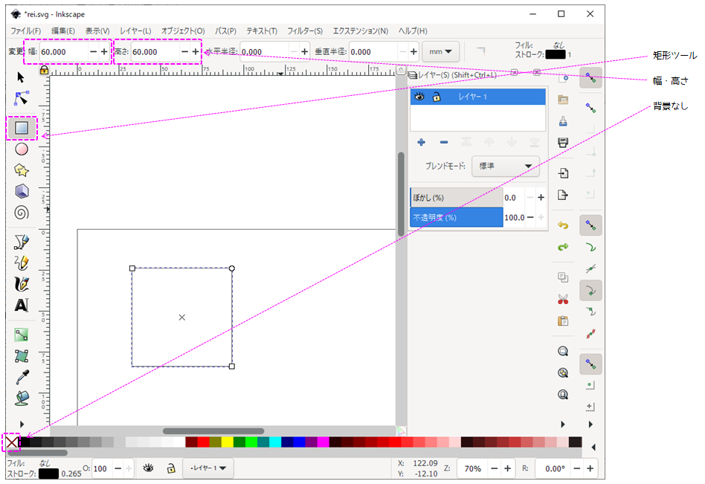The height and width of the screenshot is (484, 705).
Task: Select the Node edit tool
Action: [21, 98]
